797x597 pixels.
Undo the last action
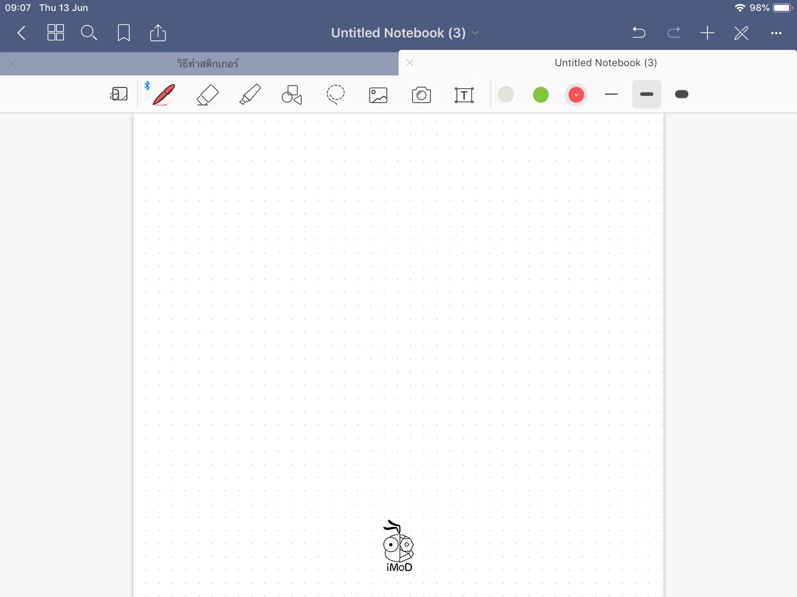(x=639, y=33)
